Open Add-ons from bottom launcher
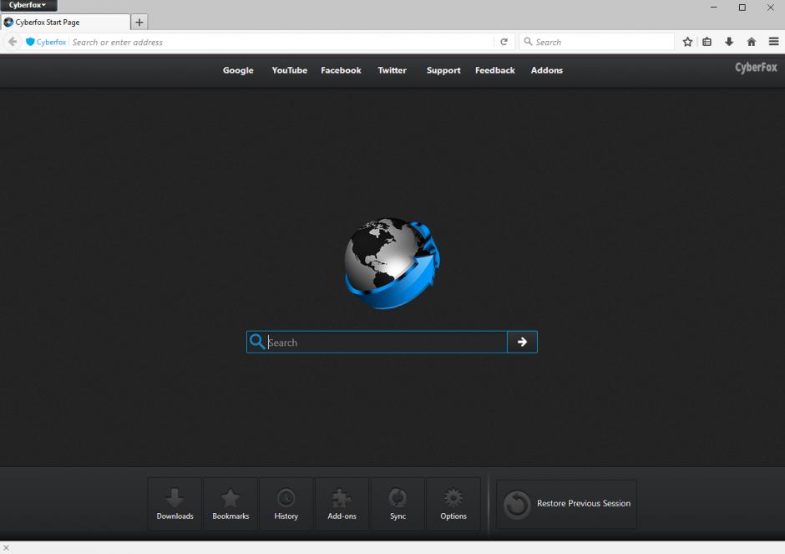The image size is (785, 554). tap(342, 503)
